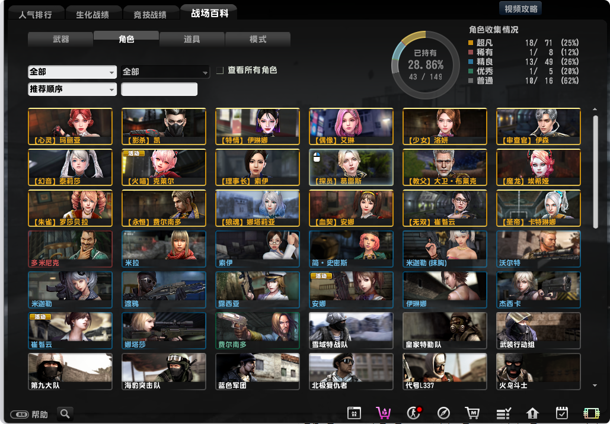
Task: Click the 精良 blue legend swatch
Action: (471, 62)
